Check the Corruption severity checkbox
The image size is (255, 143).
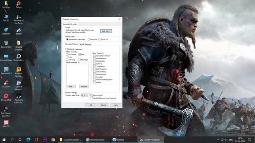[x=67, y=54]
